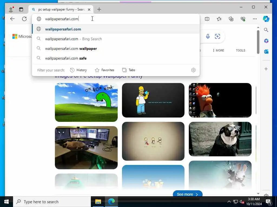Open Settings and more ellipsis menu
The width and height of the screenshot is (277, 207).
click(255, 19)
